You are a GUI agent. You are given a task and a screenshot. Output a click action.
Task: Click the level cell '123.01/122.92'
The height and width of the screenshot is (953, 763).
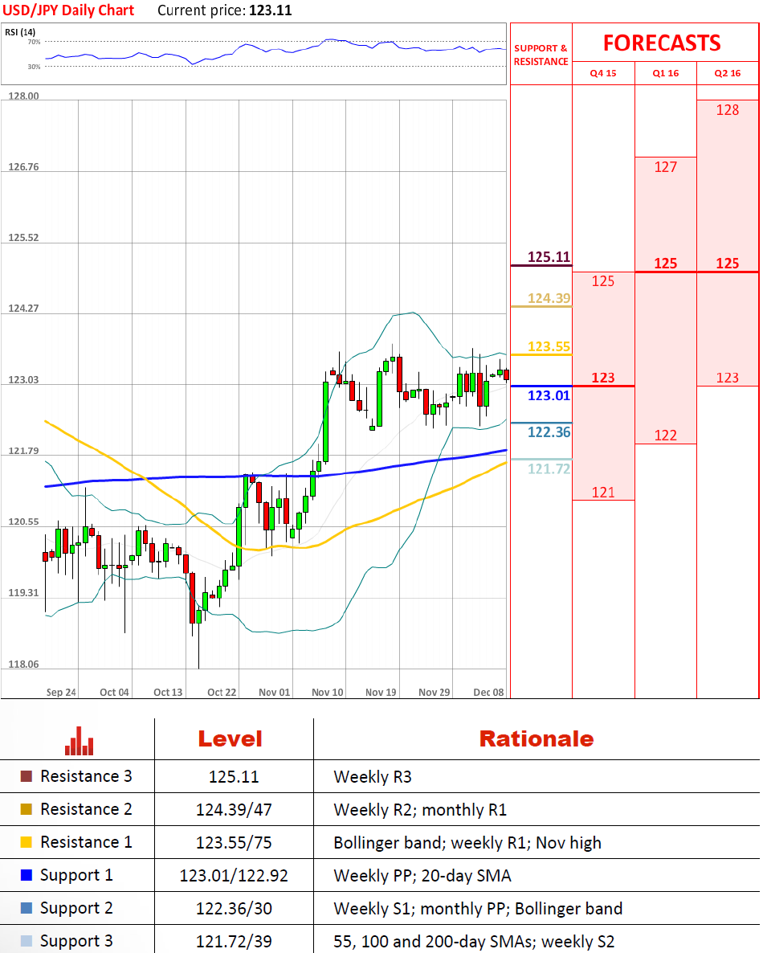pos(234,875)
